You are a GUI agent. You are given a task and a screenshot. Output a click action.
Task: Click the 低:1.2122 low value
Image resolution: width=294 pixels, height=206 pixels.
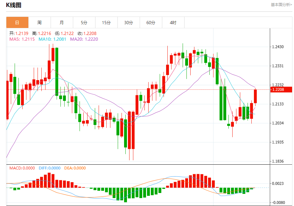64,33
